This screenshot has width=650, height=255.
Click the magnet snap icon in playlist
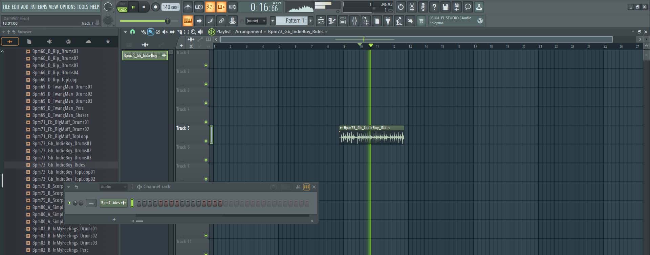click(133, 32)
